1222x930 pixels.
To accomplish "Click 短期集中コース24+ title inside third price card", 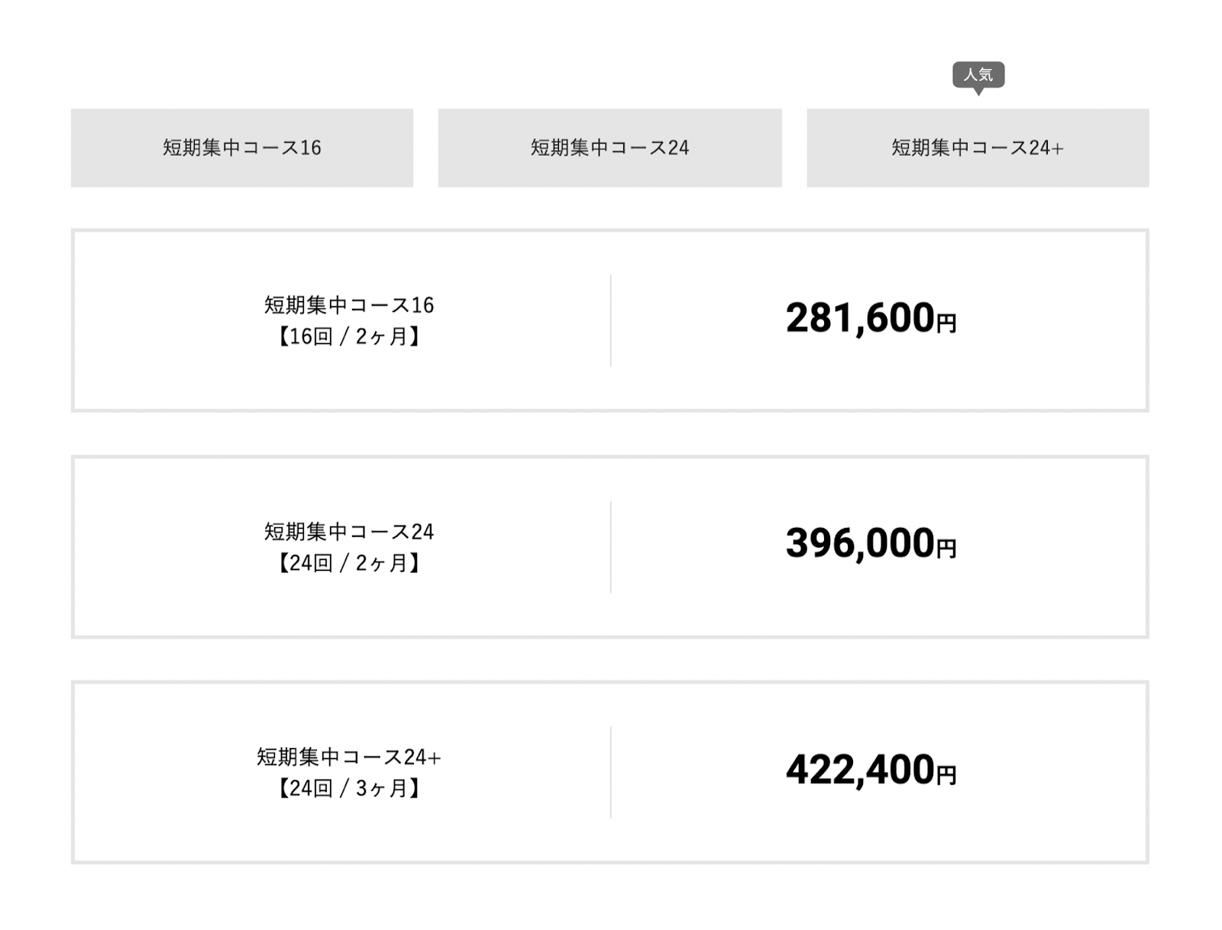I will [x=349, y=757].
